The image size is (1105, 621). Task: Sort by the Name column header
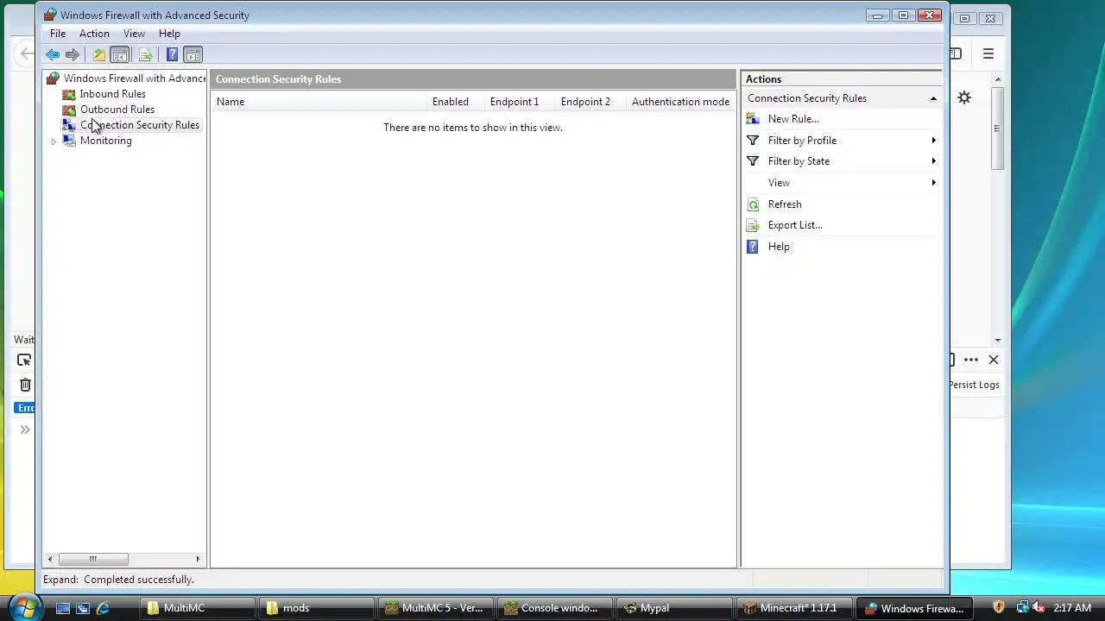point(319,102)
